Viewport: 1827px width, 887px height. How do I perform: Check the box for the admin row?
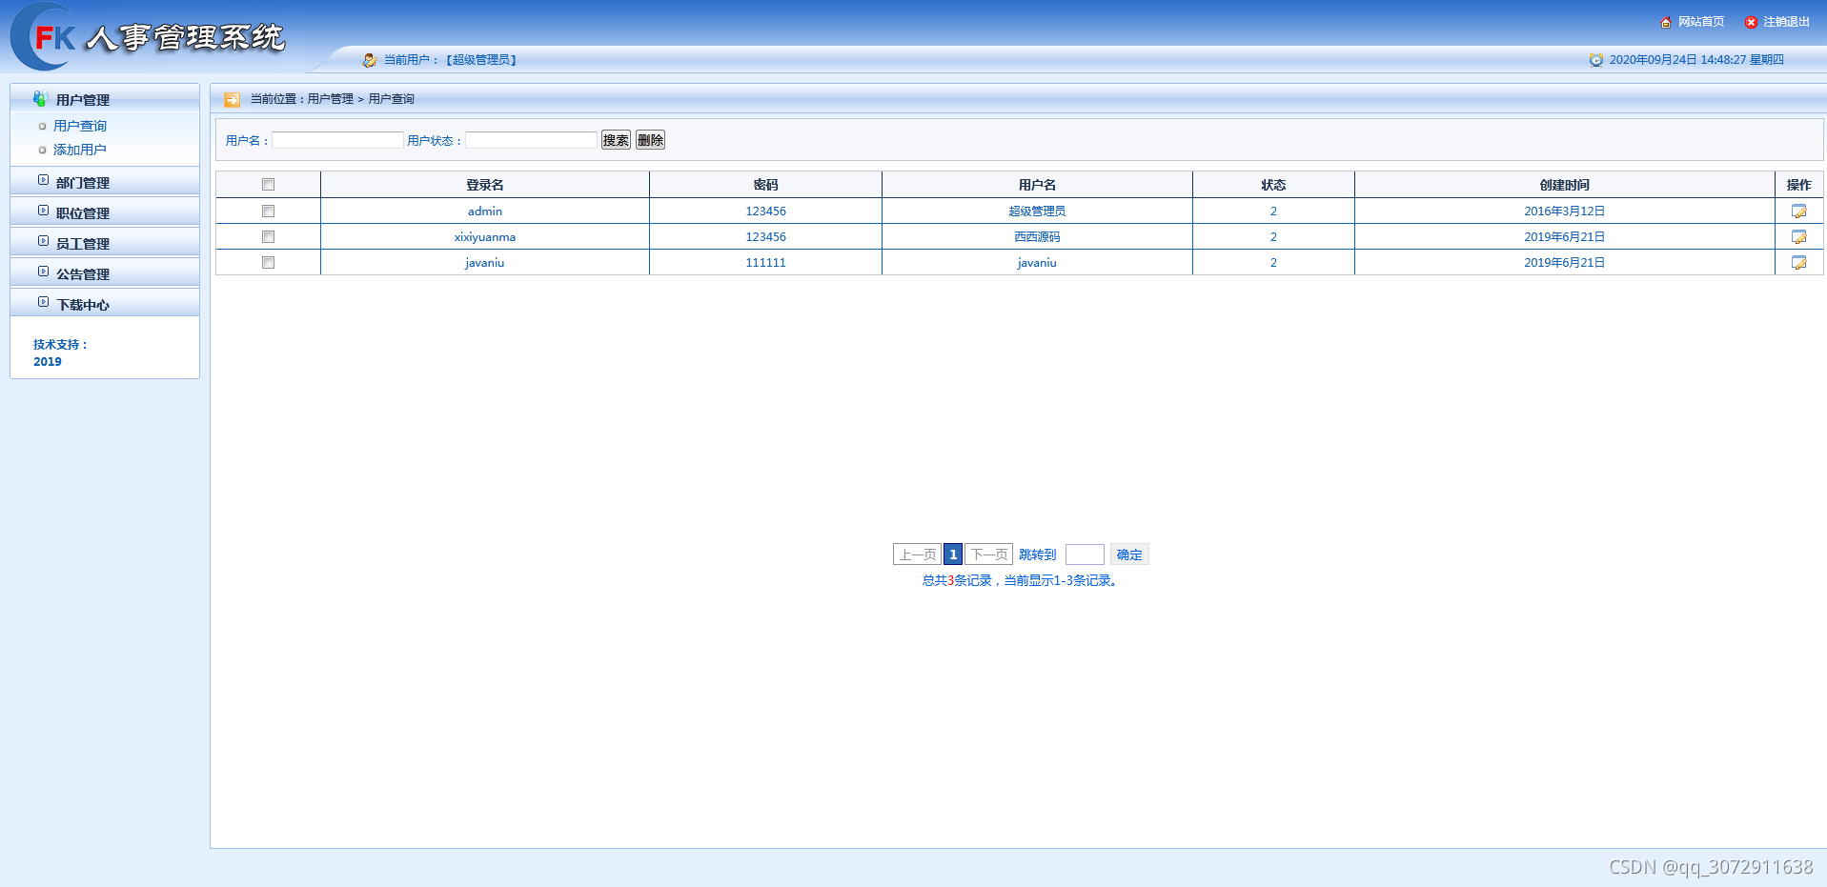click(268, 211)
